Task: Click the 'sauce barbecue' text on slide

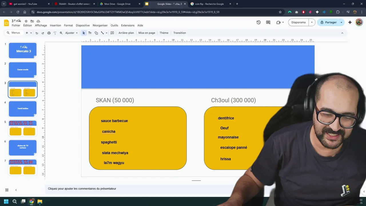Action: coord(114,121)
